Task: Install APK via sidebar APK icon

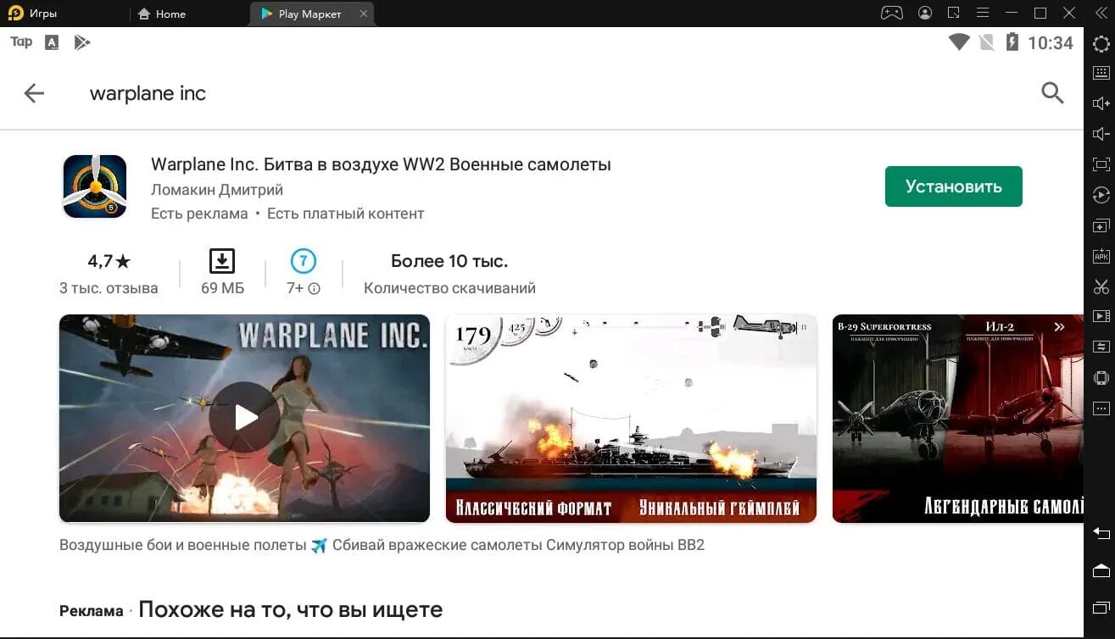Action: point(1101,256)
